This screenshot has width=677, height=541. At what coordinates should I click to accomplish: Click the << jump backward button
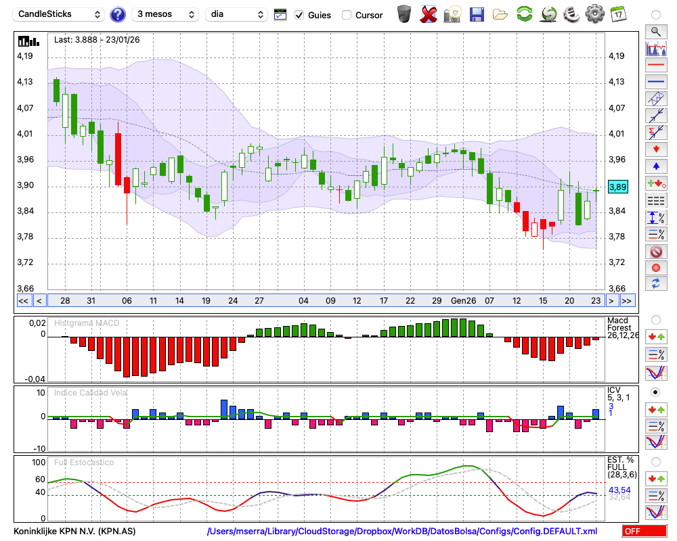[x=23, y=301]
